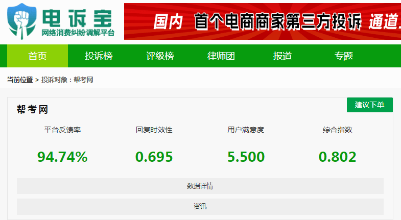The image size is (401, 220).
Task: Click the 投诉对象：帮考网 breadcrumb text
Action: [x=67, y=80]
